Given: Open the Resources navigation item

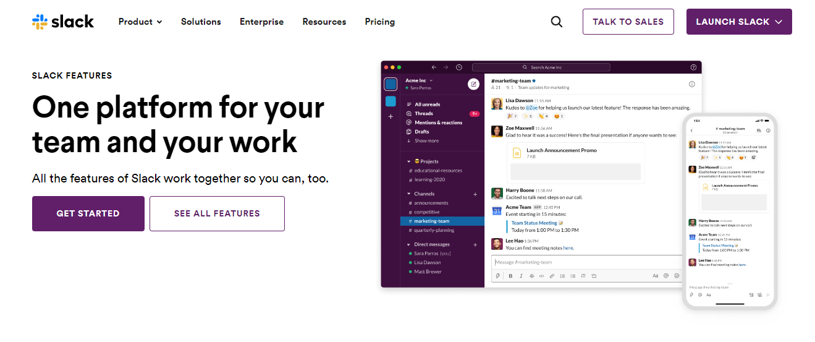Looking at the screenshot, I should click(324, 22).
